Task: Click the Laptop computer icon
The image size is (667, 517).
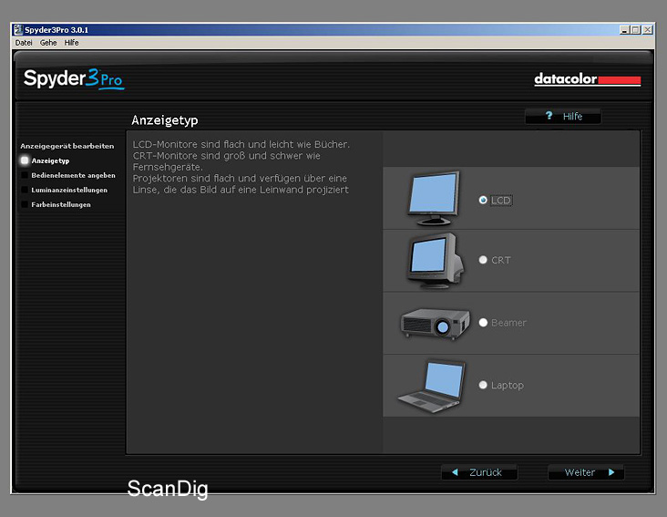Action: click(x=431, y=387)
